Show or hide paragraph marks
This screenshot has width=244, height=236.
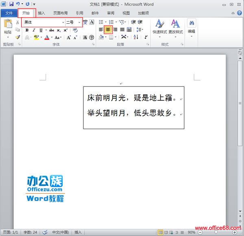(x=146, y=37)
